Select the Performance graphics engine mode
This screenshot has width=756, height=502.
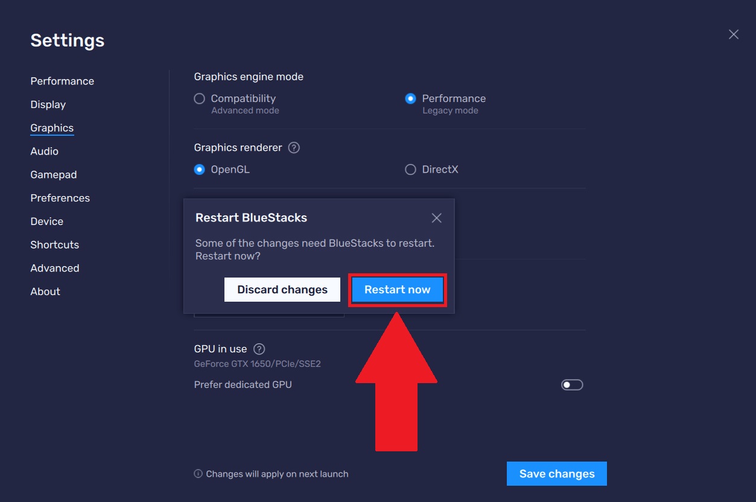pos(410,98)
